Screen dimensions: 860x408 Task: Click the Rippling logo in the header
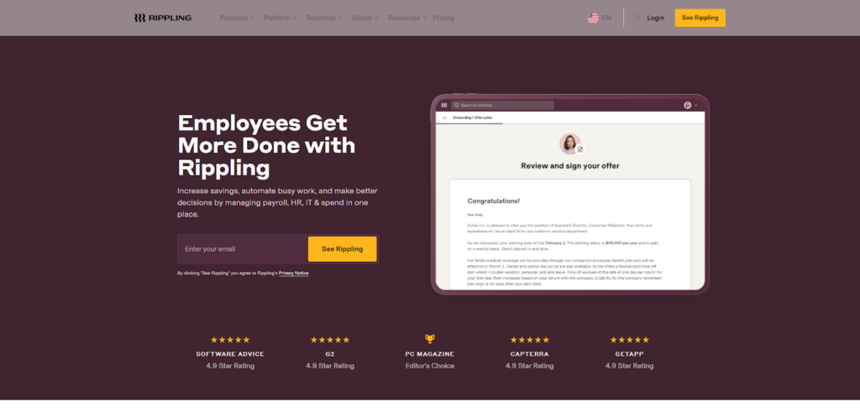click(x=162, y=18)
